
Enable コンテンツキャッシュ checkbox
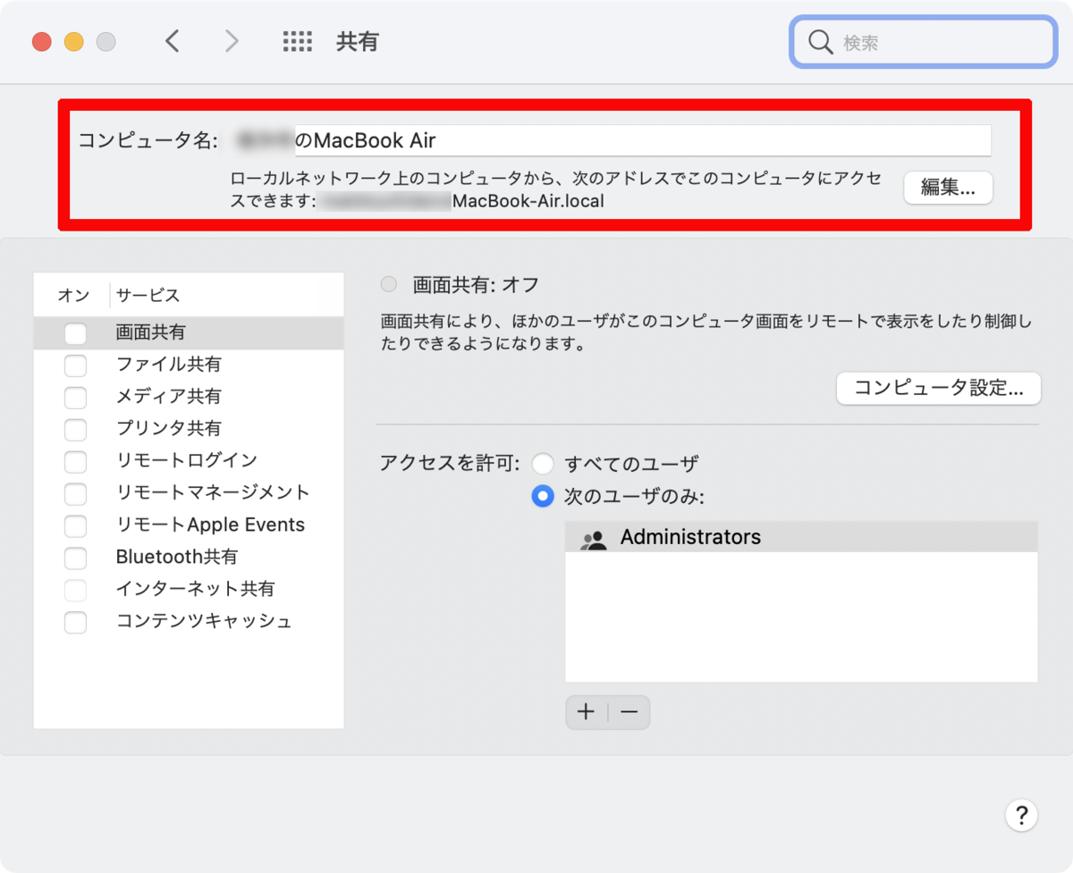tap(76, 623)
